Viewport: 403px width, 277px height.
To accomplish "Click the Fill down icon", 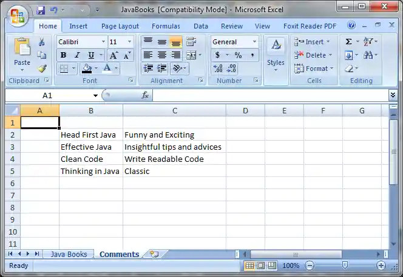I will point(349,55).
